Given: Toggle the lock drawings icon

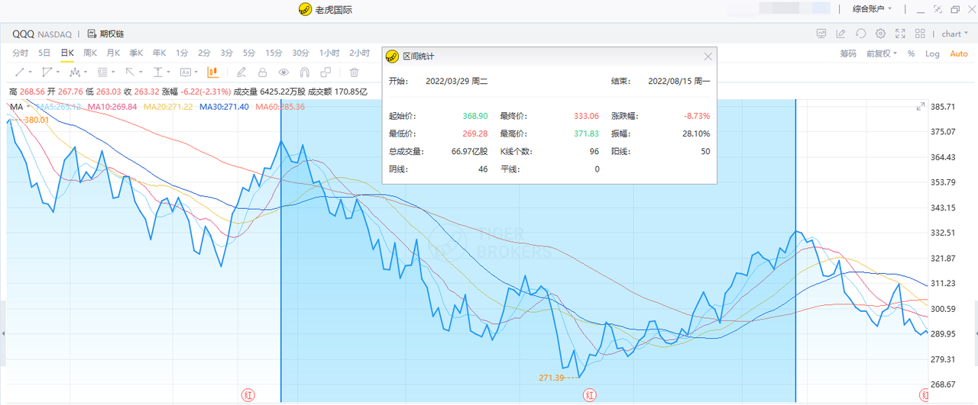Looking at the screenshot, I should [x=262, y=72].
